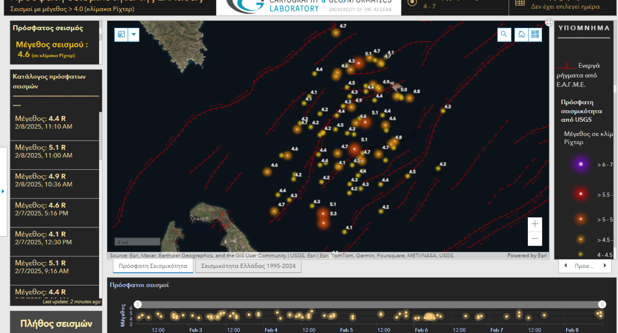Click the Oia place label on map
This screenshot has height=333, width=618.
(195, 219)
